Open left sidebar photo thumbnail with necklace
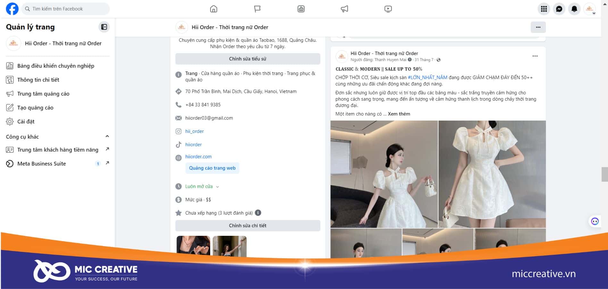Screen dimensions: 608x289 click(x=193, y=246)
